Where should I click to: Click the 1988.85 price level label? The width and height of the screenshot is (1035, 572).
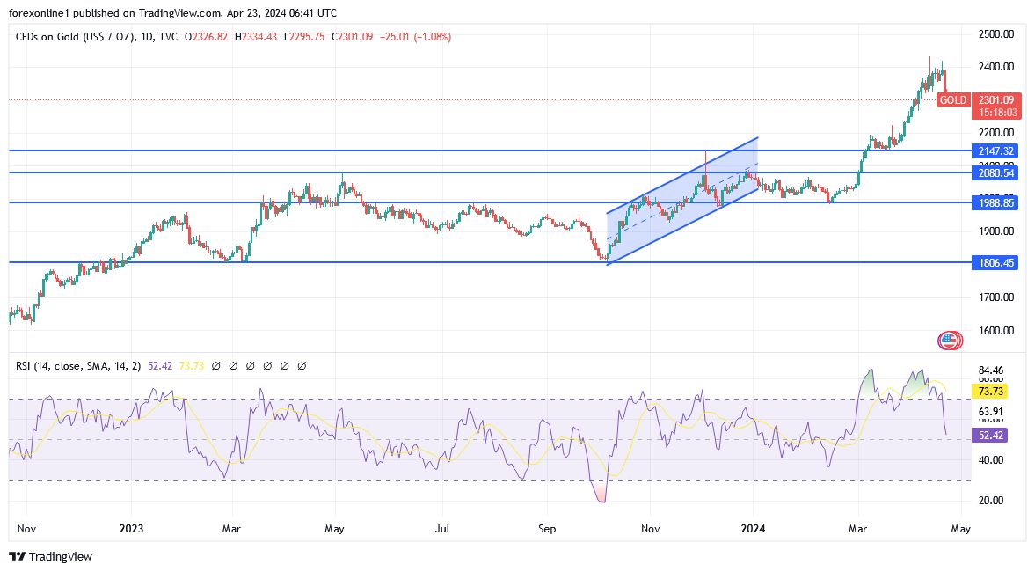pos(995,203)
